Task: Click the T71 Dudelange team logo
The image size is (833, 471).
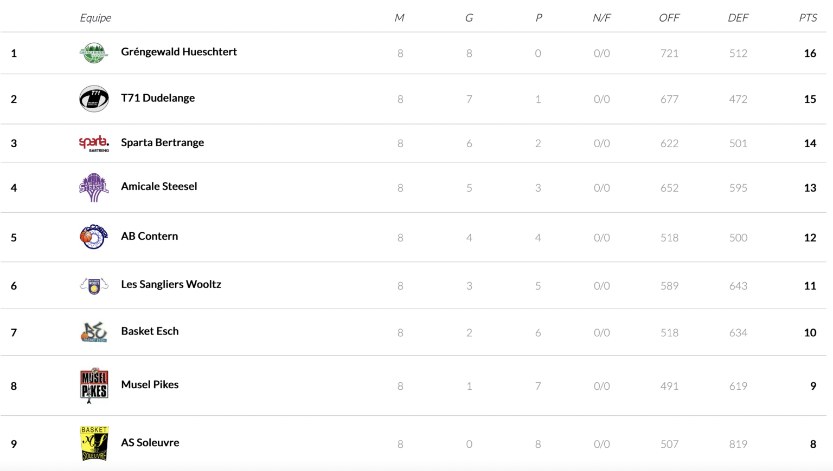Action: (94, 99)
